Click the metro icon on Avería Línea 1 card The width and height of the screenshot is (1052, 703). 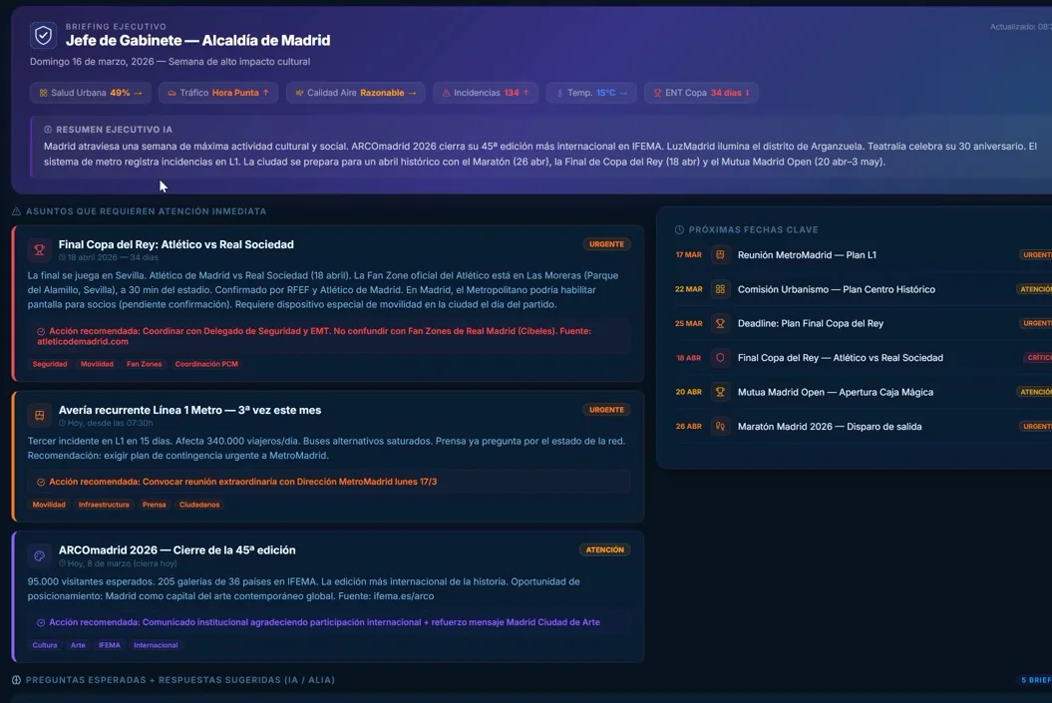pyautogui.click(x=39, y=415)
